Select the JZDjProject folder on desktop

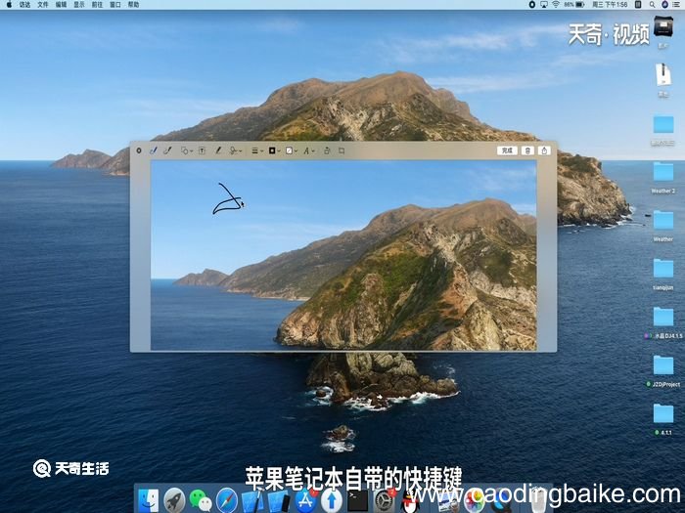point(663,370)
